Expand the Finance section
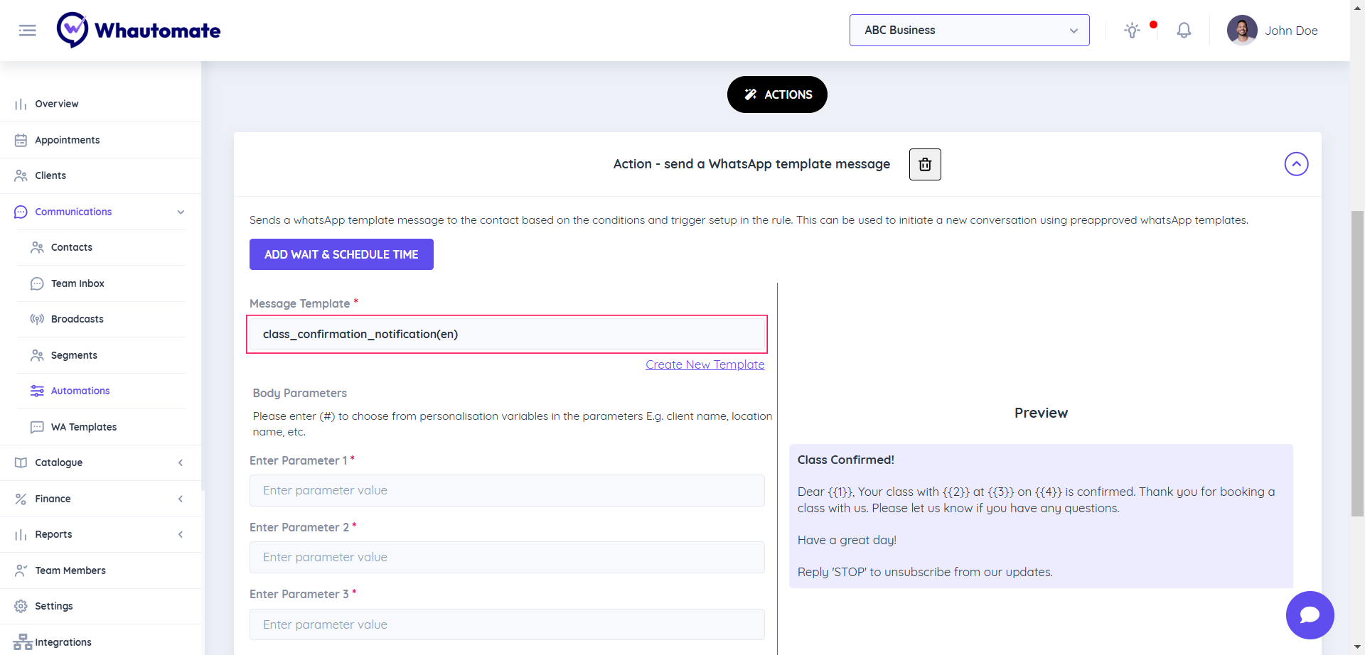The width and height of the screenshot is (1365, 655). click(181, 499)
